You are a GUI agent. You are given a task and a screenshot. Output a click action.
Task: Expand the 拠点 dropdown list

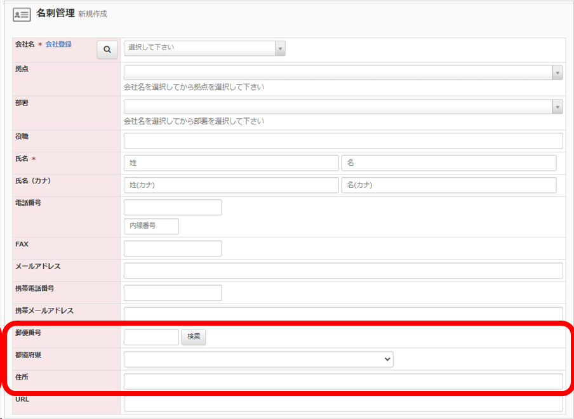pos(343,72)
